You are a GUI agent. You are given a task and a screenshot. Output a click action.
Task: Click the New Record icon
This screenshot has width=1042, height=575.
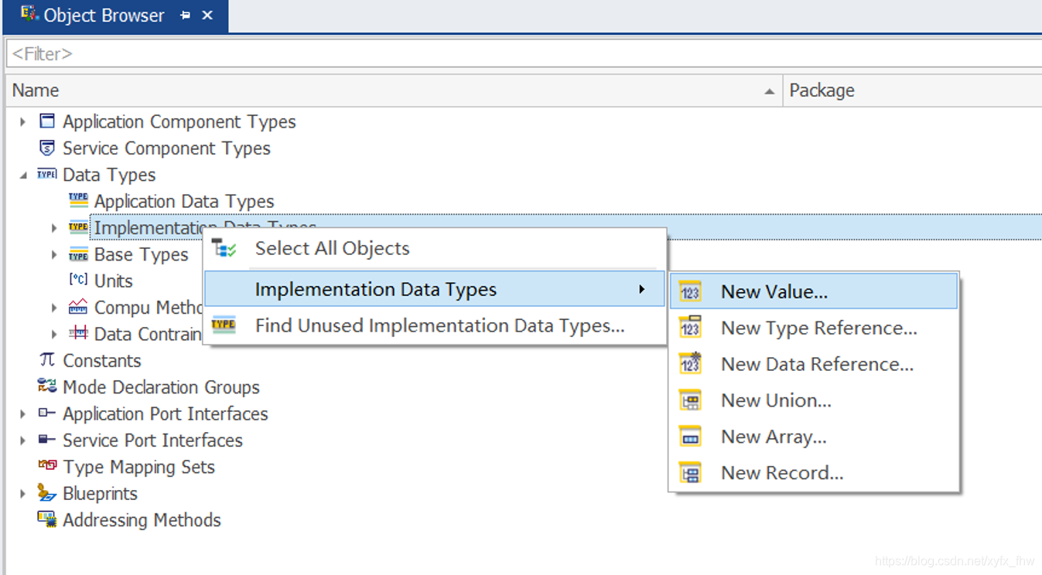(x=690, y=472)
